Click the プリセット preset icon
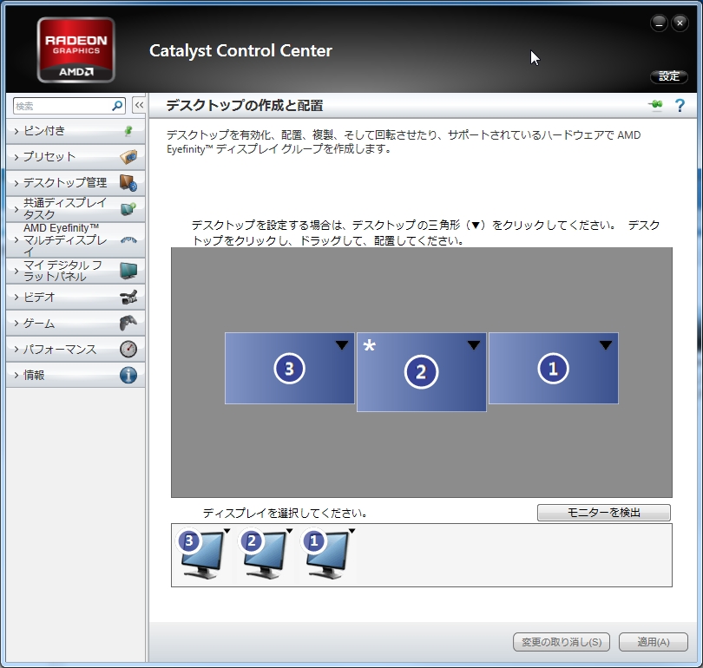The height and width of the screenshot is (668, 703). [128, 157]
